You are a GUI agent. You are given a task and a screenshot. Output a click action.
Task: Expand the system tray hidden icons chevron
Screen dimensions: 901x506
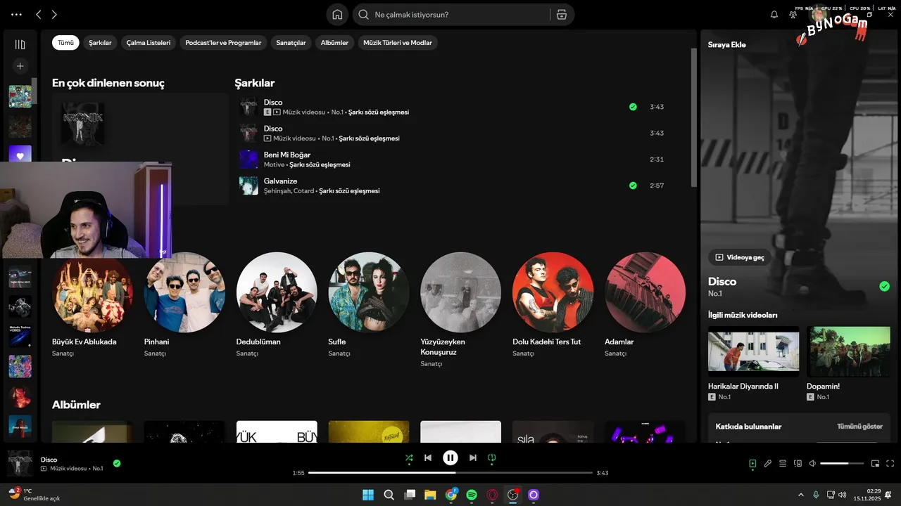(800, 495)
